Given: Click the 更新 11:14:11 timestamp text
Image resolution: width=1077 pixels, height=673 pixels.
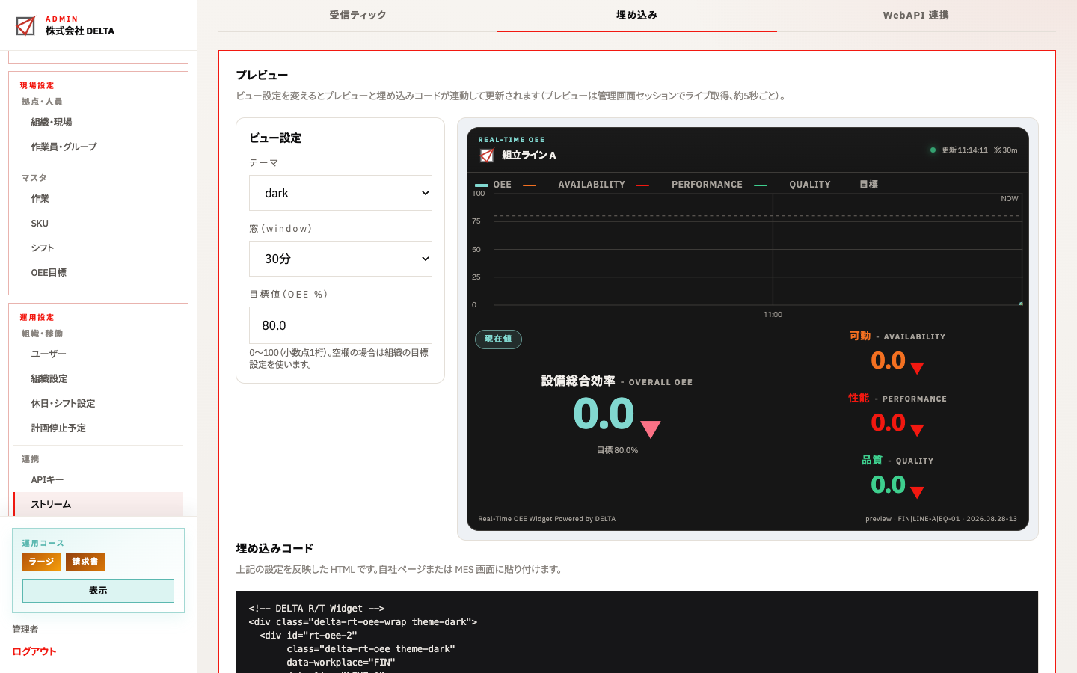Looking at the screenshot, I should click(965, 150).
